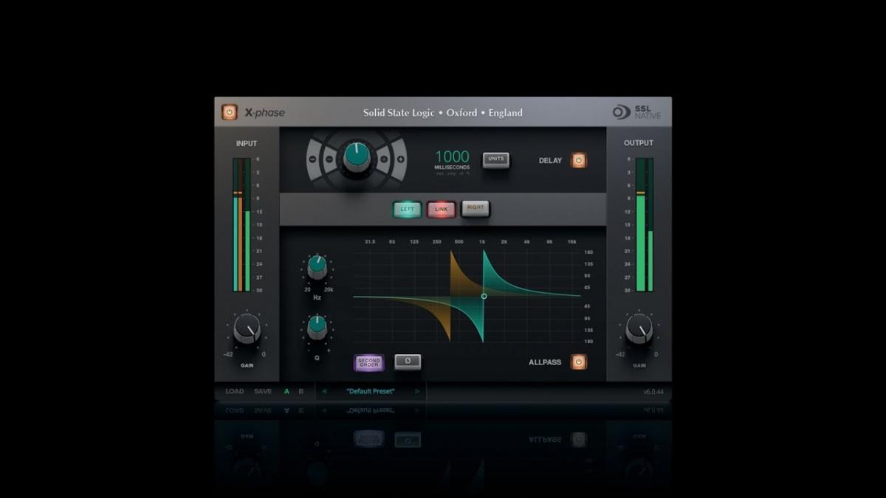Click the X-phase title label
Screen dimensions: 886x498
[x=264, y=113]
